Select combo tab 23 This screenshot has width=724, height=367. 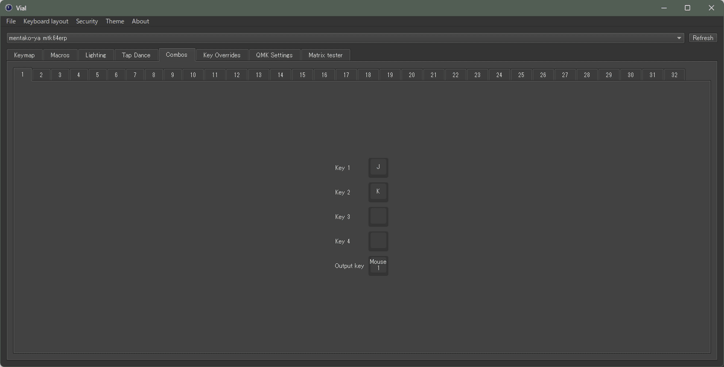[477, 75]
